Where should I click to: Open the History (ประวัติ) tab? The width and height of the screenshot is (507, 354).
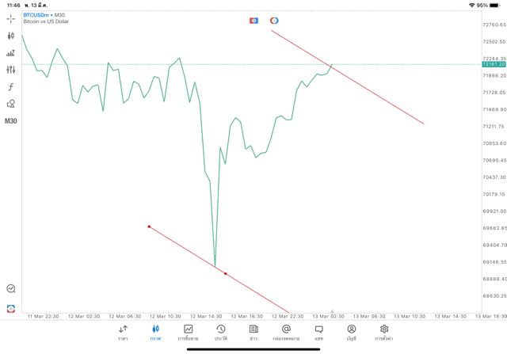coord(221,333)
